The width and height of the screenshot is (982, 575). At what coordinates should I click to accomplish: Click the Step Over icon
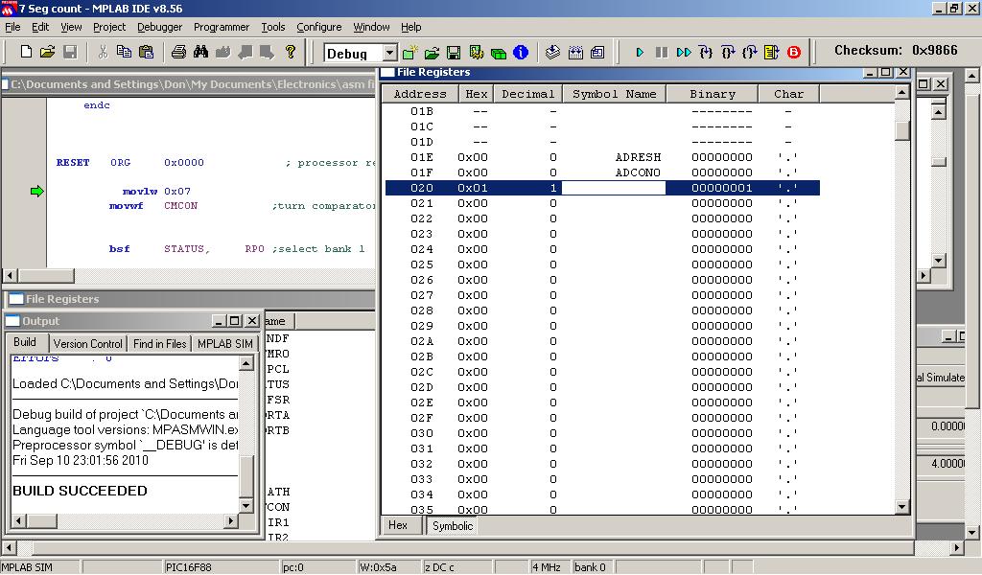728,53
